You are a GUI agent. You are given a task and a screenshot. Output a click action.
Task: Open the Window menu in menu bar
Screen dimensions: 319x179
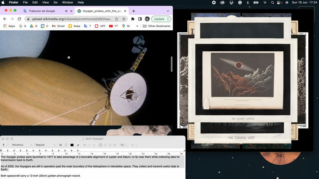pyautogui.click(x=67, y=2)
